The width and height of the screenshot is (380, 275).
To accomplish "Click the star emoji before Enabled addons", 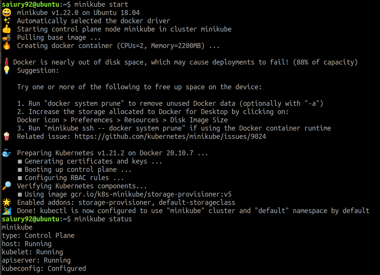I will click(6, 202).
